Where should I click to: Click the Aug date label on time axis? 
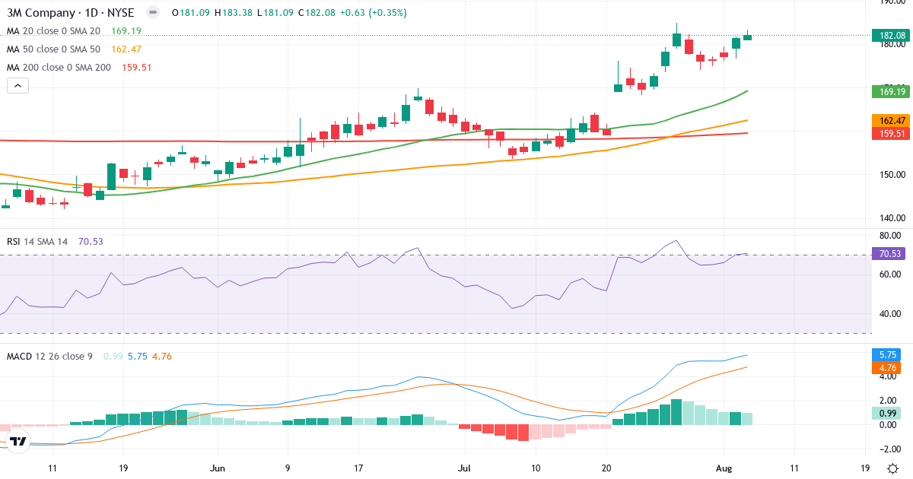(x=723, y=468)
